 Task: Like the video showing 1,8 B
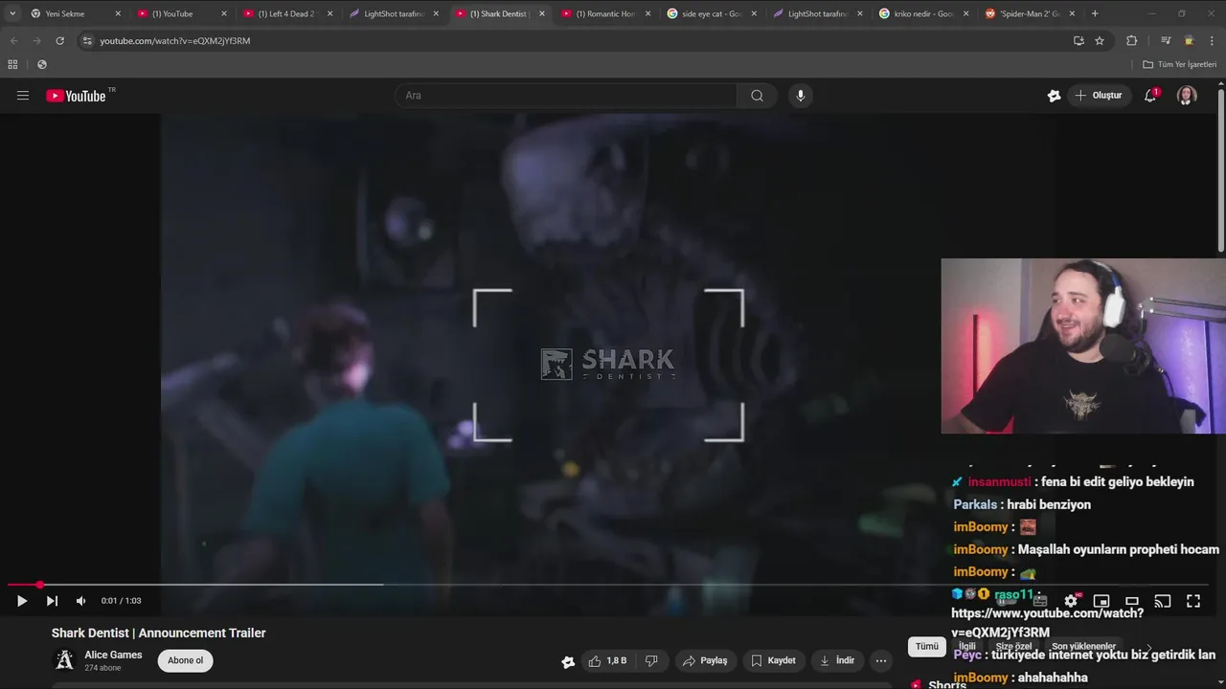tap(608, 660)
